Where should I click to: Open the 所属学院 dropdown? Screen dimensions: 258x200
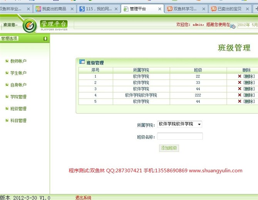pos(179,124)
